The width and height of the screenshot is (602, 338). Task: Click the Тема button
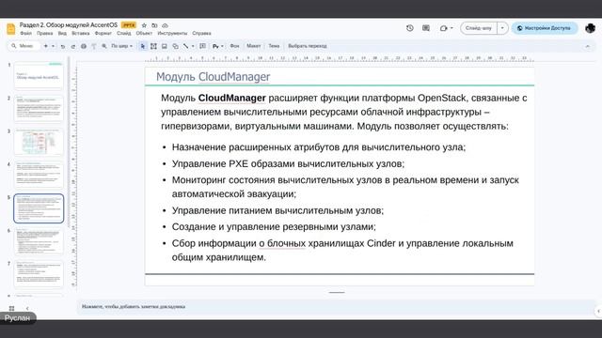tap(274, 46)
